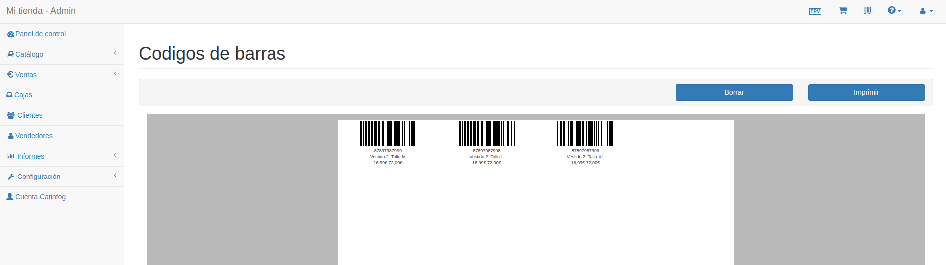Open the Configuración menu item

coord(39,177)
